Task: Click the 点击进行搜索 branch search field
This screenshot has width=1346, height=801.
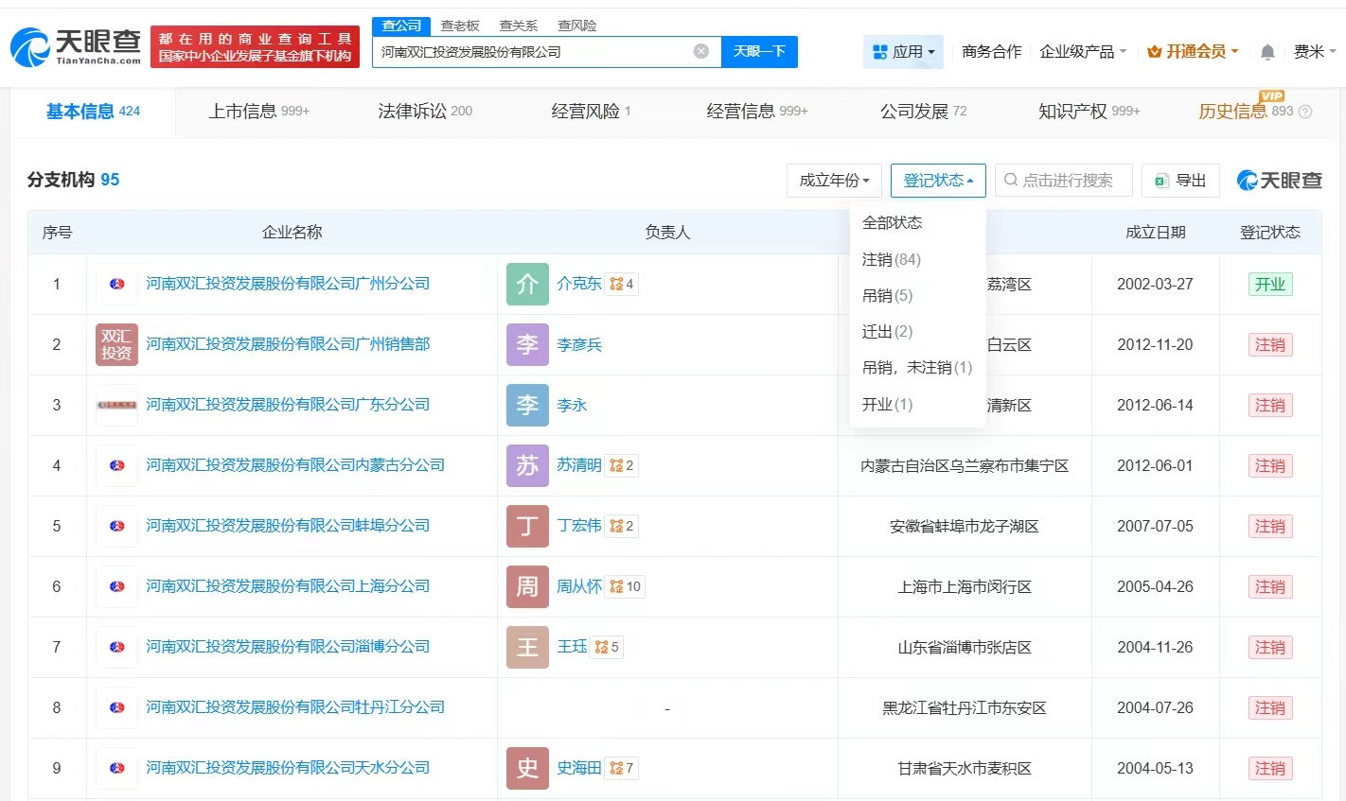Action: [x=1064, y=181]
